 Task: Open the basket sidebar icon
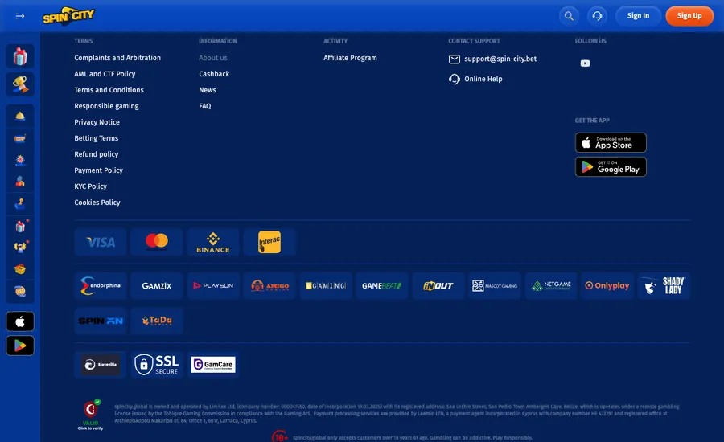(x=20, y=269)
